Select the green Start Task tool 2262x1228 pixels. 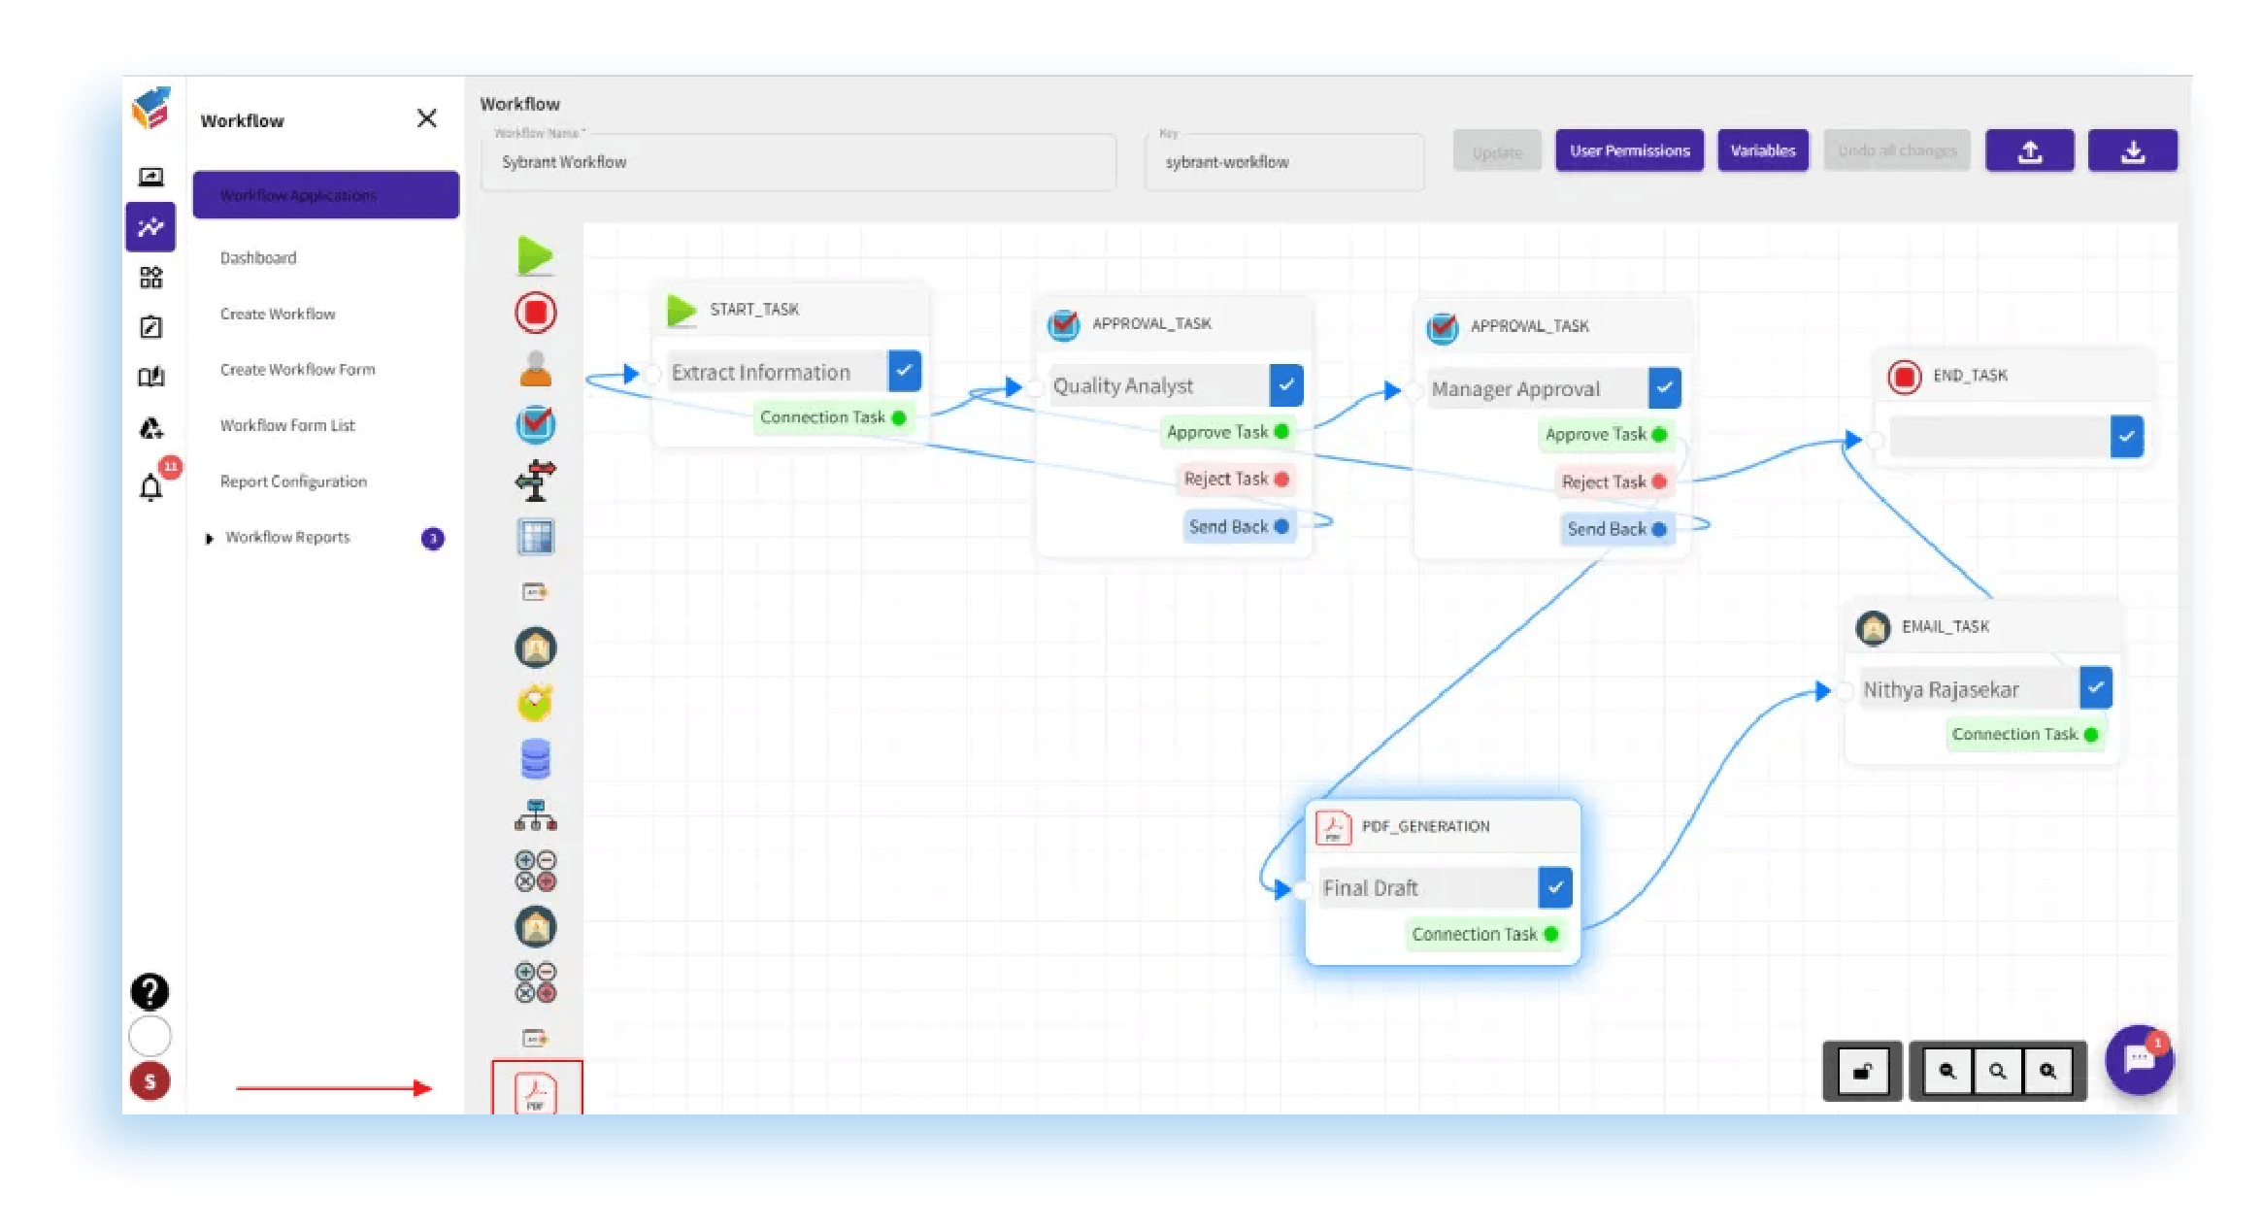pyautogui.click(x=536, y=255)
